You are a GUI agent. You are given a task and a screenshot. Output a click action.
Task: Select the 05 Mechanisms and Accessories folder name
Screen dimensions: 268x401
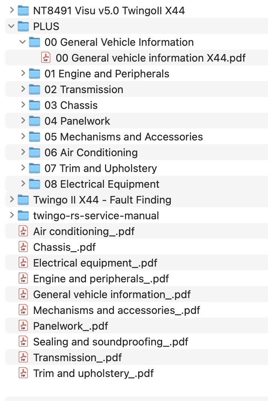(x=123, y=137)
